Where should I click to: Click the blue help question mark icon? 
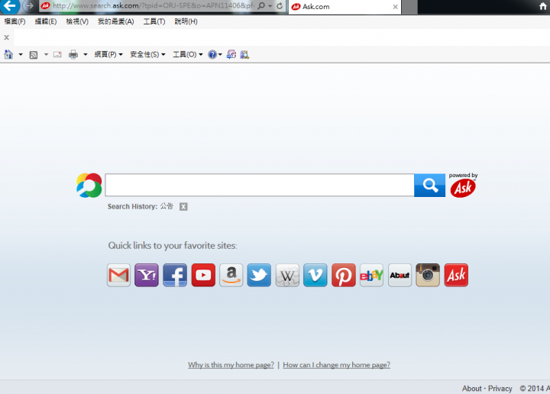pos(212,54)
